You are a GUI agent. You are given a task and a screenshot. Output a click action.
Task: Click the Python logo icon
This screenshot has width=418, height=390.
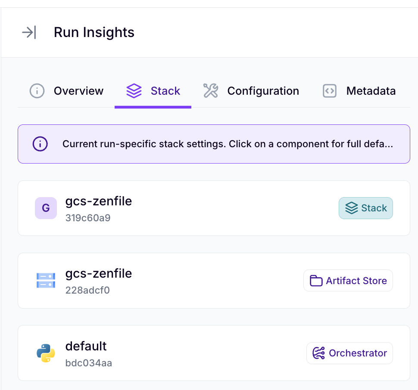[46, 353]
